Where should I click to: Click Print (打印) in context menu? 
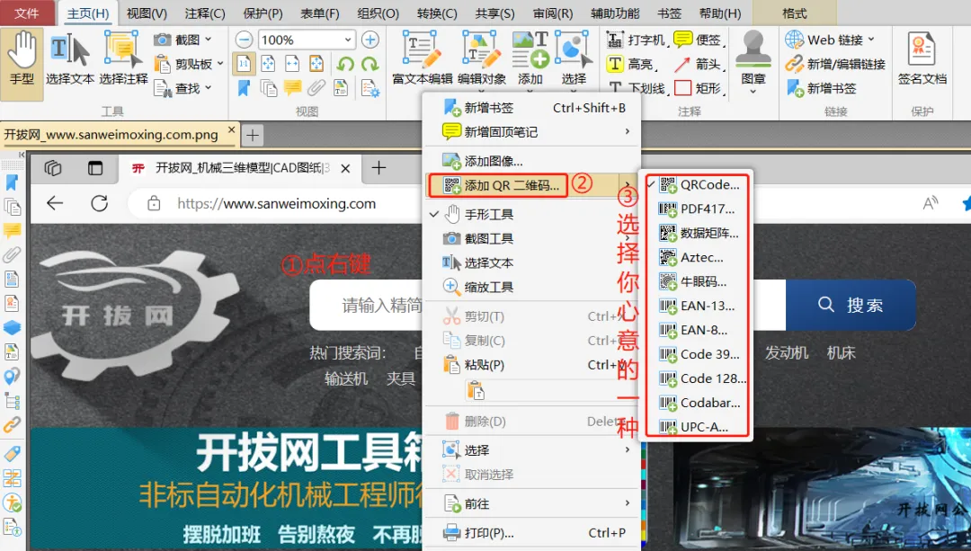tap(531, 532)
